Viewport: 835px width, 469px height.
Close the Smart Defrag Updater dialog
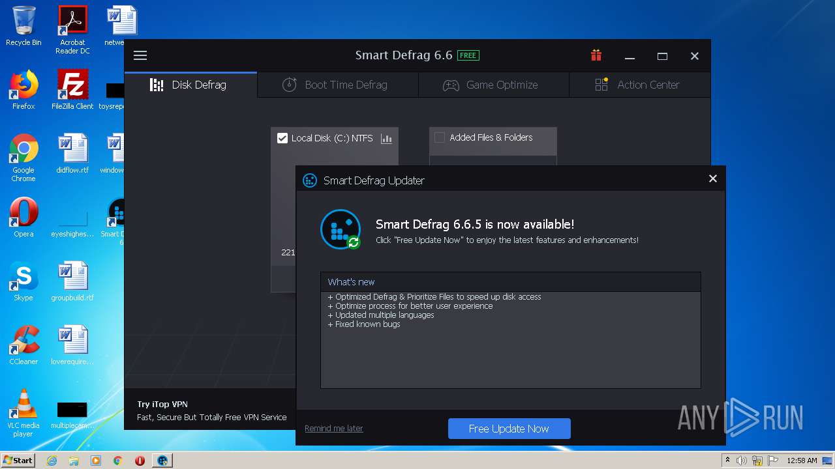pos(712,178)
